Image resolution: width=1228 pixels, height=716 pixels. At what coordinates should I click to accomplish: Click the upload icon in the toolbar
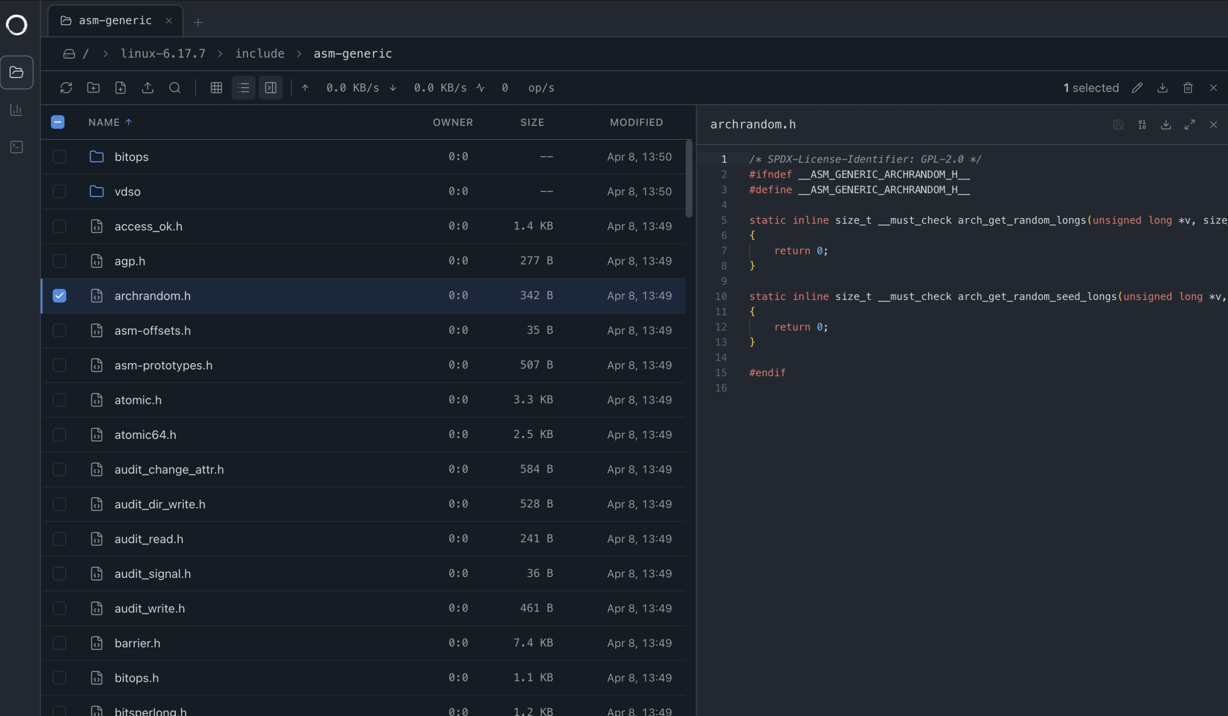[x=147, y=88]
